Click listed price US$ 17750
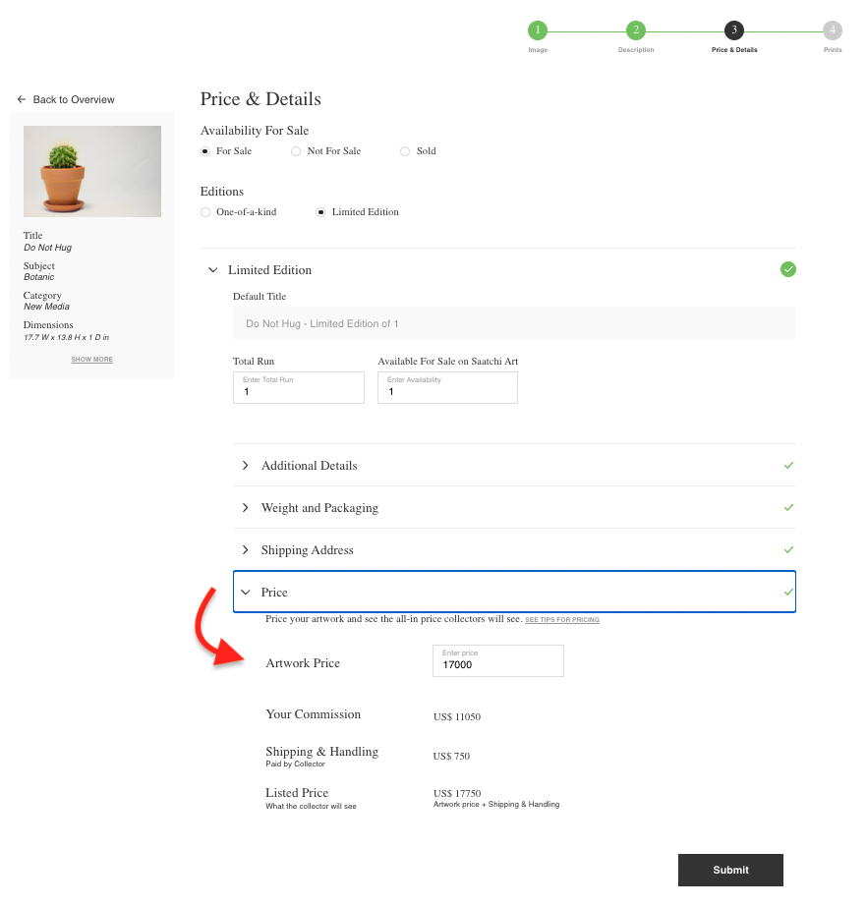The image size is (867, 907). (x=457, y=793)
